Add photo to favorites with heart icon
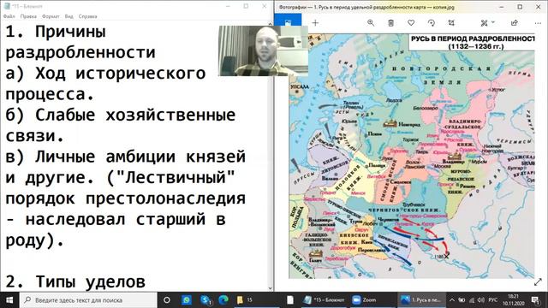The image size is (548, 308). 411,23
